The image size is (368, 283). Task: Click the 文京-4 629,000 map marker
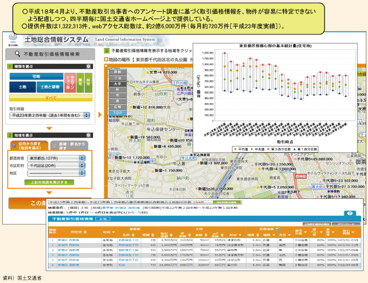pos(148,72)
